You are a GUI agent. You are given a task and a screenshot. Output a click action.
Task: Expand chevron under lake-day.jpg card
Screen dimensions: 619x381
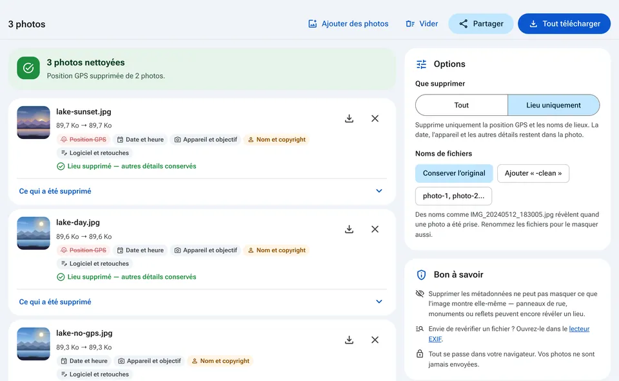click(379, 302)
